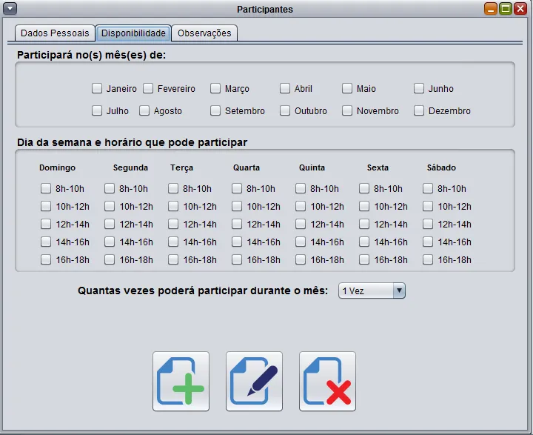Click the delete record red X button
Image resolution: width=533 pixels, height=435 pixels.
pos(327,381)
